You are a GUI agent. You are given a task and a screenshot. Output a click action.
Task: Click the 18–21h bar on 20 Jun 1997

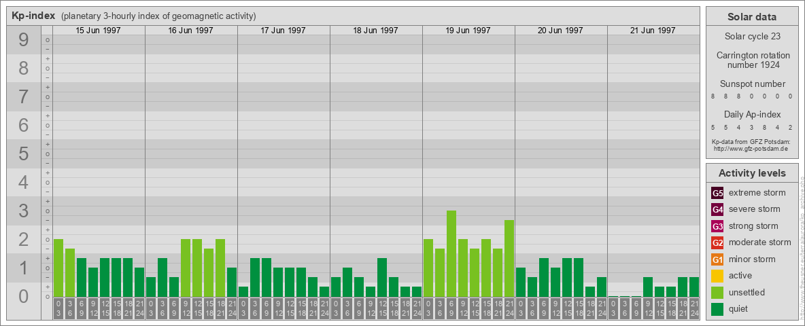(590, 291)
